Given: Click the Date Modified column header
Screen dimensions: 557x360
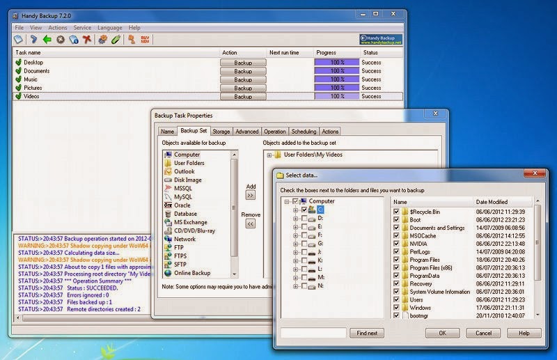Looking at the screenshot, I should (x=502, y=202).
